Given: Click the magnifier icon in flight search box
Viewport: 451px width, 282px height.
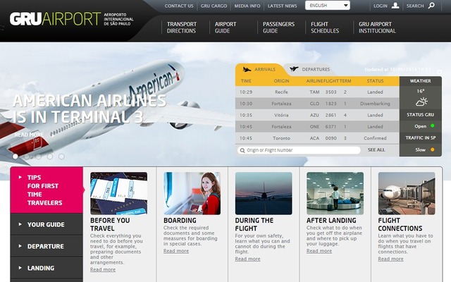Looking at the screenshot, I should coord(242,150).
